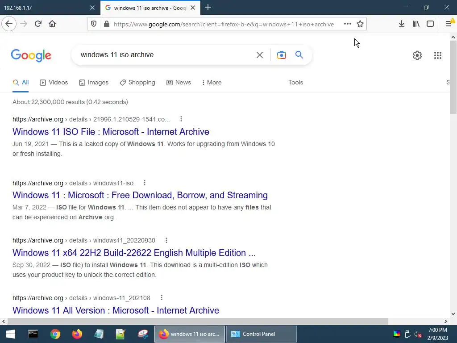Click the forward navigation arrow
This screenshot has height=343, width=457.
click(x=24, y=24)
